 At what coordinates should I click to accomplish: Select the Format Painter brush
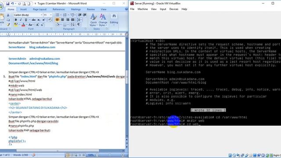point(8,25)
